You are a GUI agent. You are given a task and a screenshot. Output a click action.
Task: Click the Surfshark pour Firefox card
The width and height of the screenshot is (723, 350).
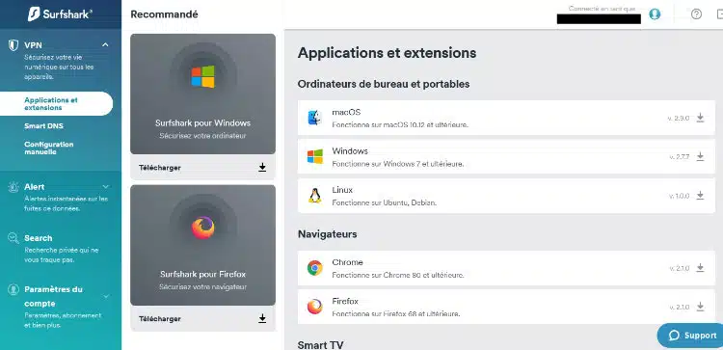point(202,245)
